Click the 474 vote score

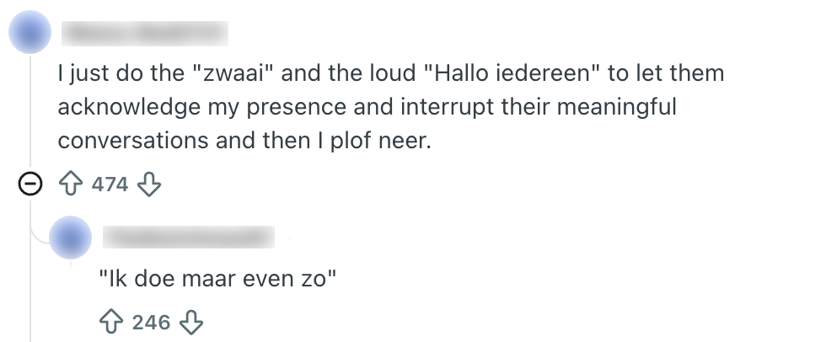point(110,184)
